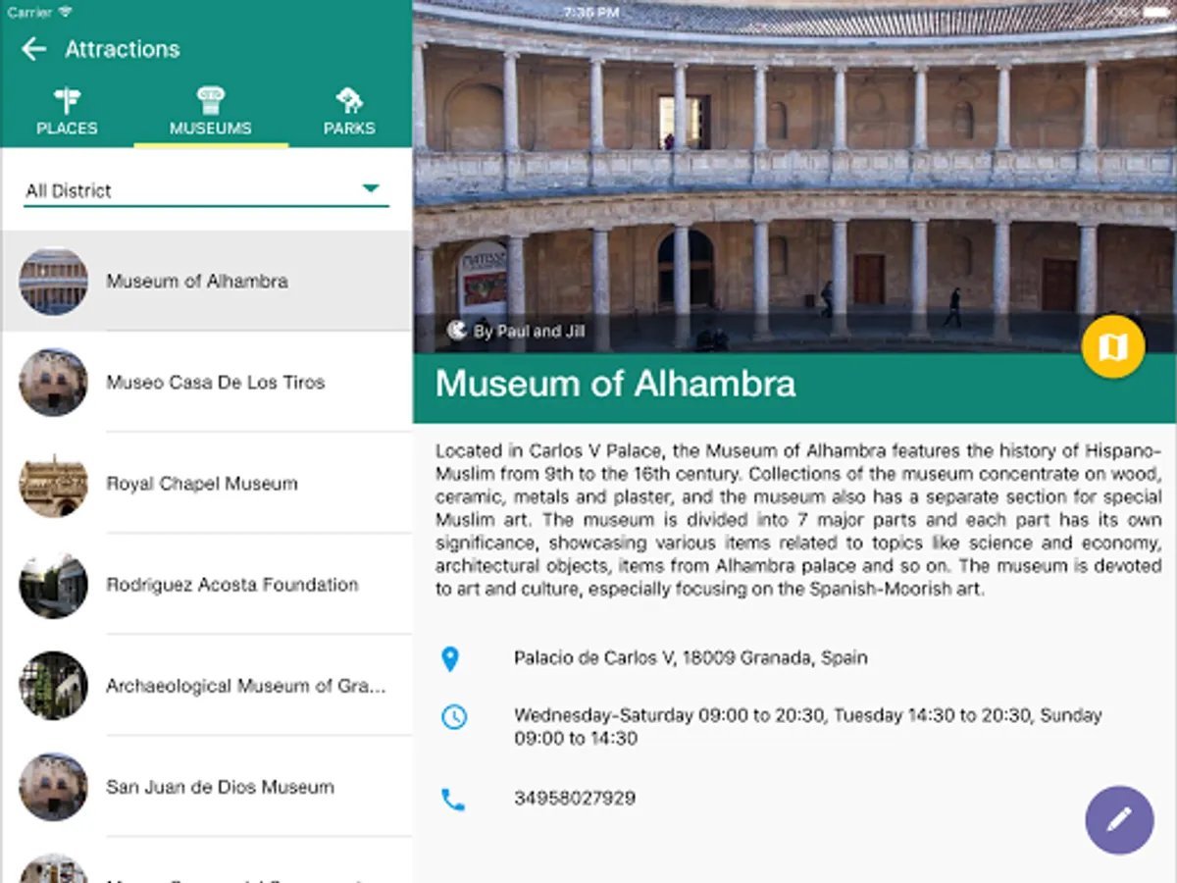Click Royal Chapel Museum thumbnail
Screen dimensions: 1177x883
click(x=54, y=483)
